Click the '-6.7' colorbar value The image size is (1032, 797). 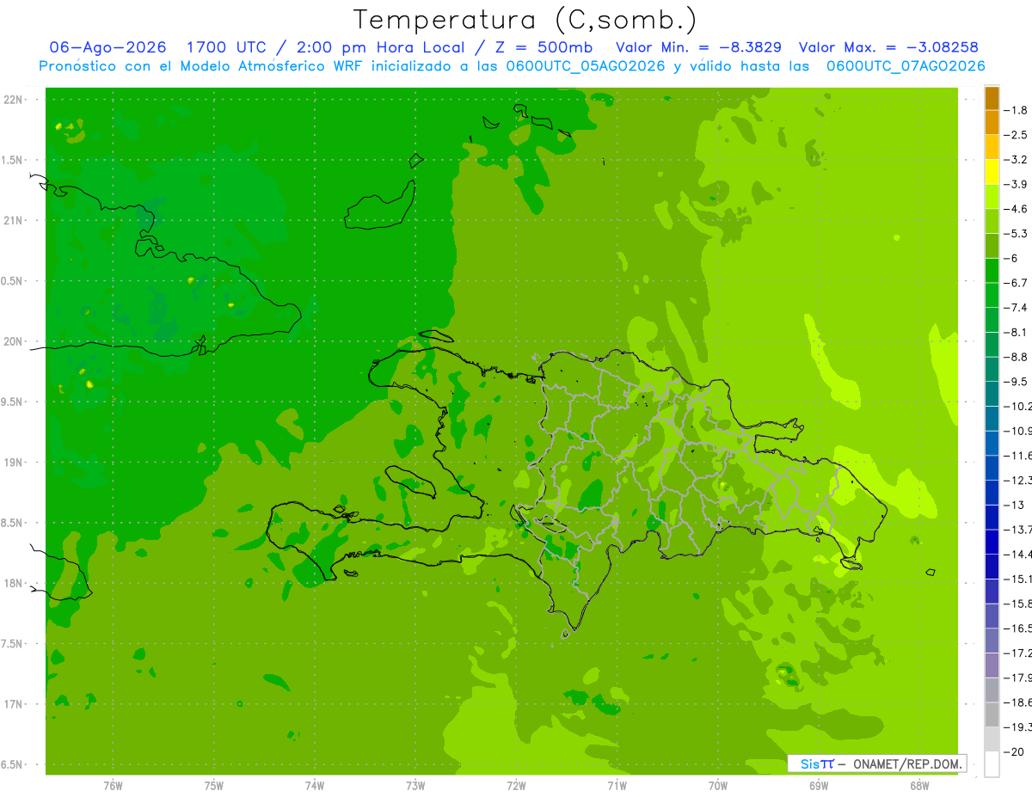pyautogui.click(x=1015, y=283)
